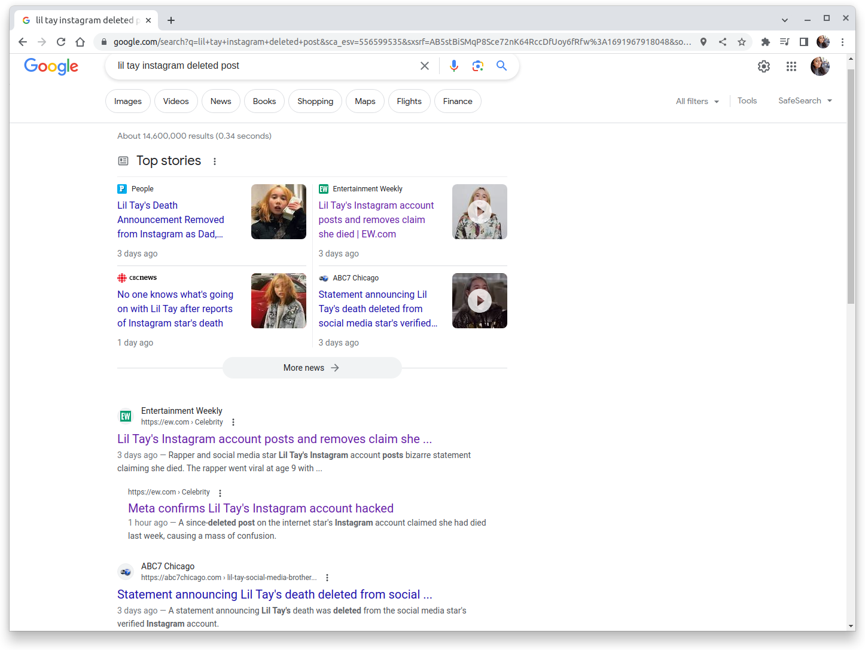
Task: Open Chrome profile avatar in toolbar
Action: coord(823,42)
